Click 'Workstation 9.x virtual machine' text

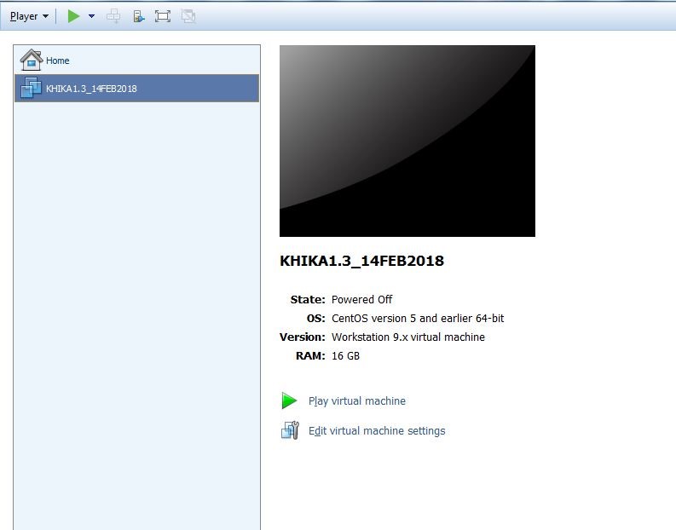(408, 337)
